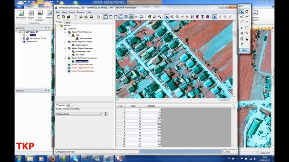Toggle the 2D View #1 checkbox
The image size is (289, 162).
point(20,32)
